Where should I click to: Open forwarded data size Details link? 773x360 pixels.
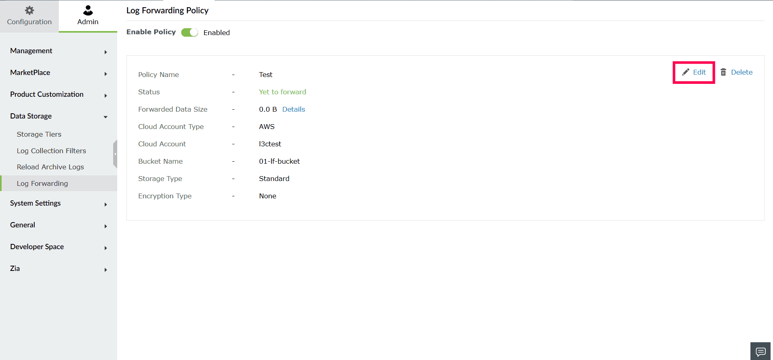pos(294,109)
